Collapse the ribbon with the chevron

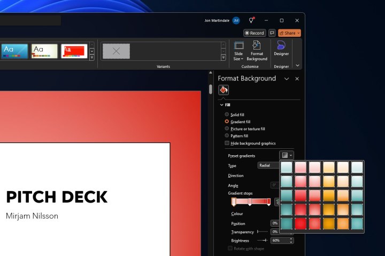[297, 66]
